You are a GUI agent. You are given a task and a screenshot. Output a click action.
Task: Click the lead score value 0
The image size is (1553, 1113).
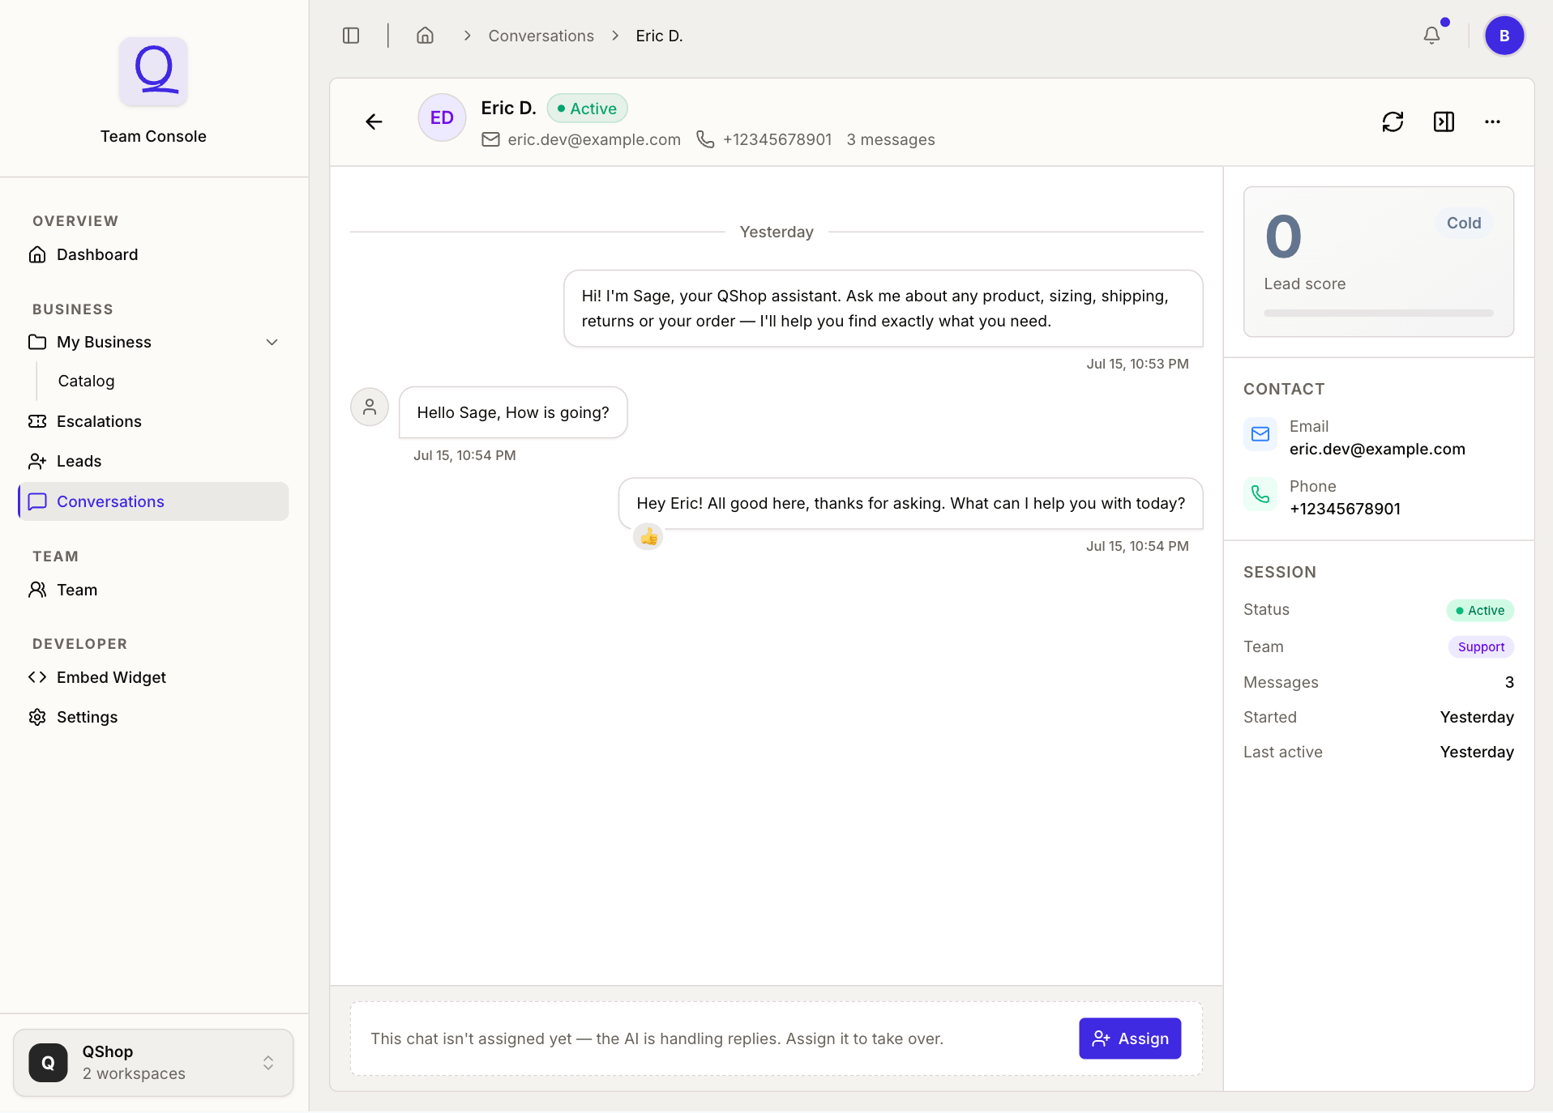pyautogui.click(x=1284, y=237)
